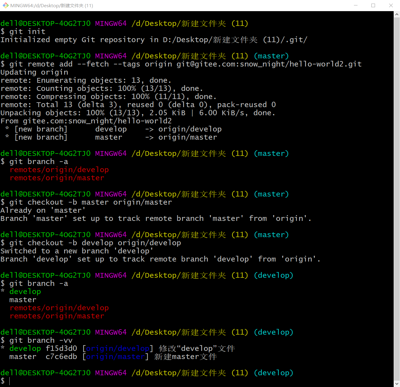
Task: Click first 'dell@DESKTOP-4OG2TJO' prompt at top
Action: coord(45,23)
